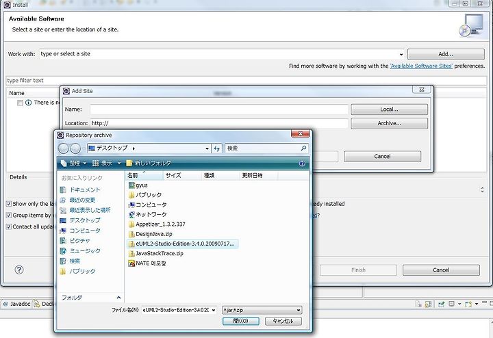
Task: Create a folder with 新しいフォルダ
Action: 149,163
